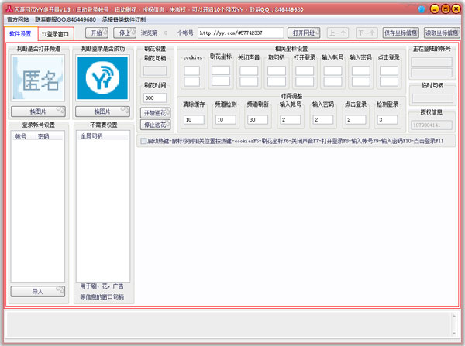Screen dimensions: 465x346
Task: Click 点击登录 time adjustment field
Action: [x=356, y=120]
